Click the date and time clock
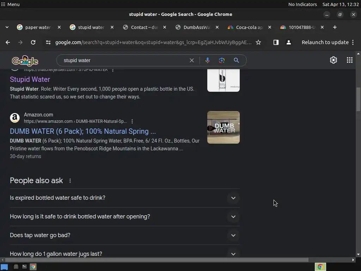361x271 pixels. click(x=341, y=4)
